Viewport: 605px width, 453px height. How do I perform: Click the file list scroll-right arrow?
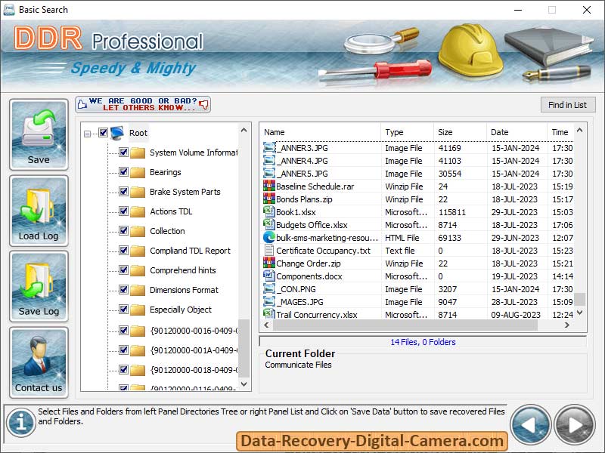tap(566, 325)
